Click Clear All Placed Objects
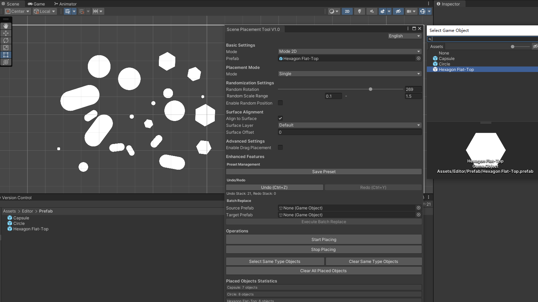Viewport: 538px width, 302px height. tap(324, 271)
